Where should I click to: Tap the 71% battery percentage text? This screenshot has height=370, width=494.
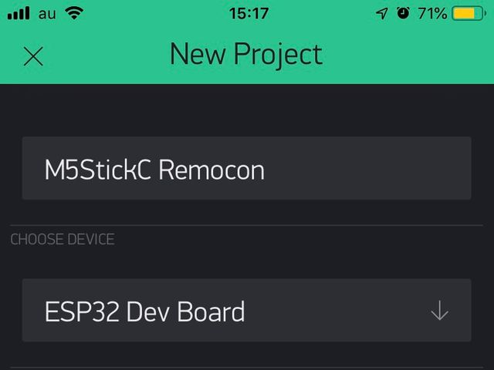[x=432, y=14]
